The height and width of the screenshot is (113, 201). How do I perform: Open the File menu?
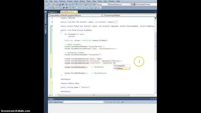coord(46,1)
